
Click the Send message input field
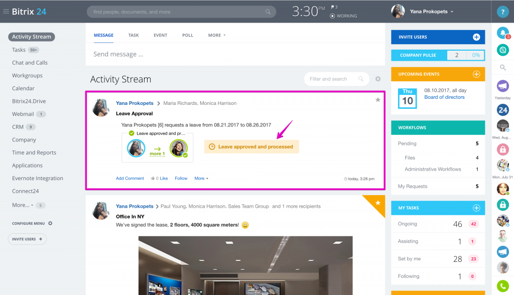coord(235,54)
